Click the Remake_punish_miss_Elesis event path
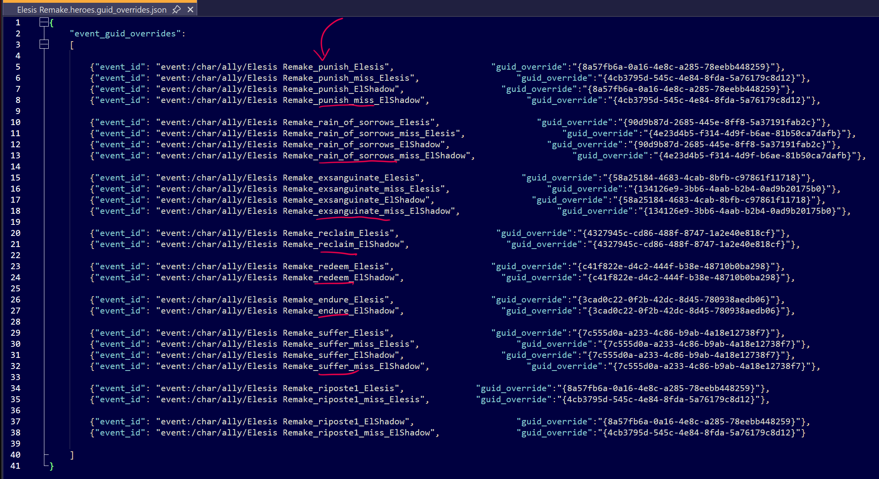Viewport: 879px width, 479px height. tap(285, 78)
